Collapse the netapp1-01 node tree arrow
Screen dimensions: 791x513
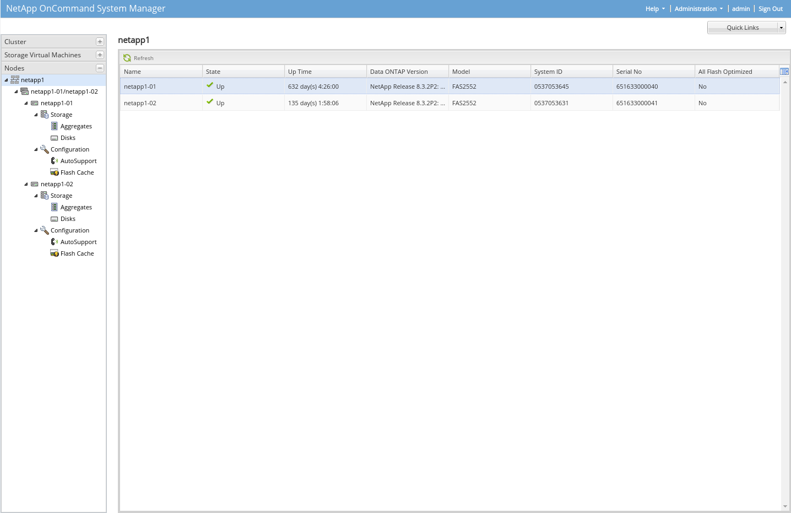26,104
